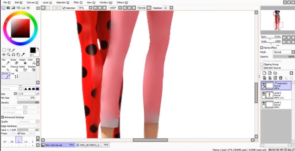This screenshot has width=295, height=151.
Task: Activate the eyedropper color picker tool
Action: tap(23, 55)
